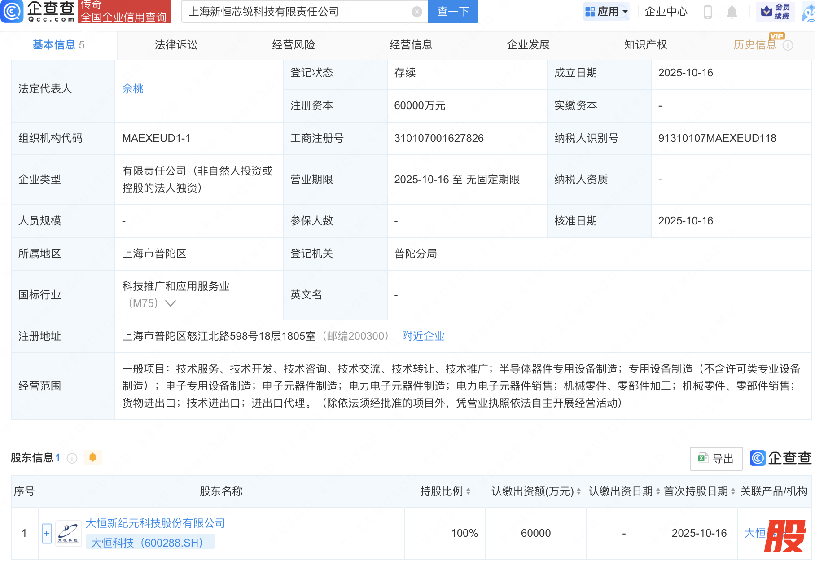Open the 附近企业 link
This screenshot has width=815, height=561.
423,336
